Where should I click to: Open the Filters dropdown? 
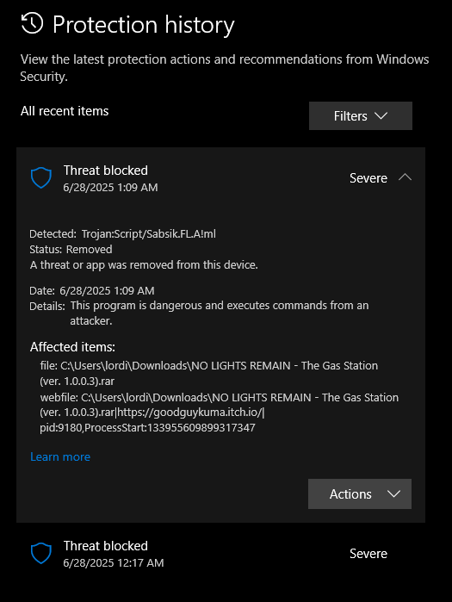[x=361, y=116]
